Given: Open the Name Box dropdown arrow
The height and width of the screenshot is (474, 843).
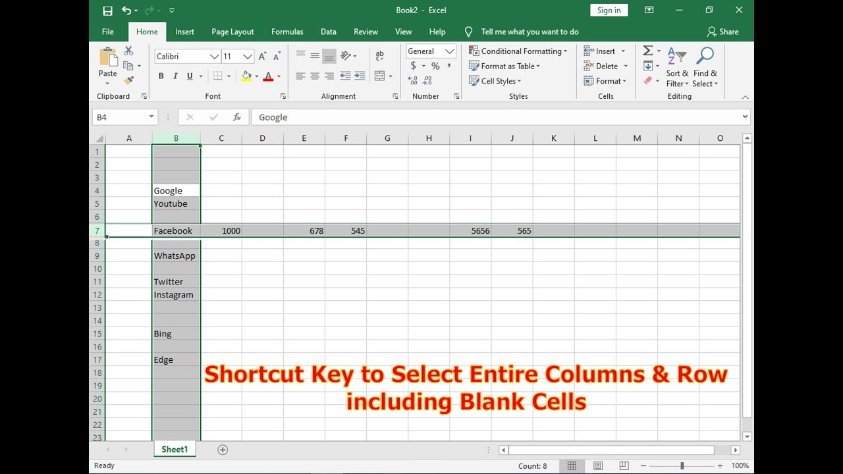Looking at the screenshot, I should point(151,117).
